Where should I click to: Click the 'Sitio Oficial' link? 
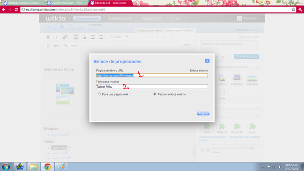(58, 135)
